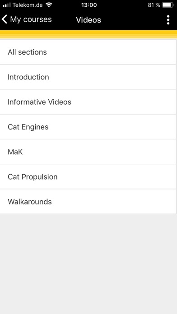Open the Cat Propulsion section
This screenshot has height=314, width=177.
pyautogui.click(x=88, y=177)
